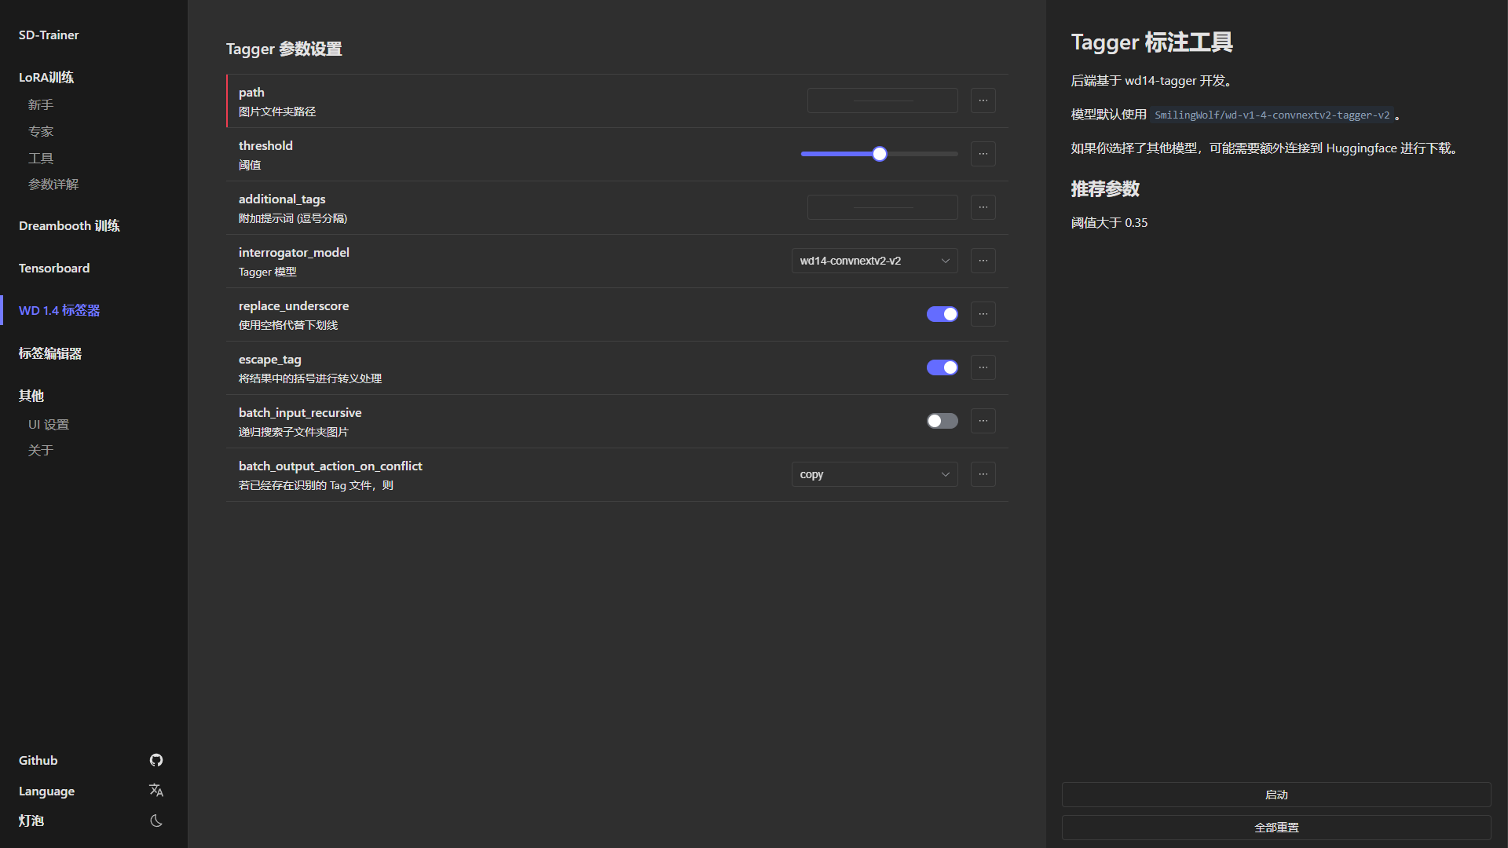Click ellipsis button for batch_output_action_on_conflict
This screenshot has height=848, width=1508.
[983, 474]
